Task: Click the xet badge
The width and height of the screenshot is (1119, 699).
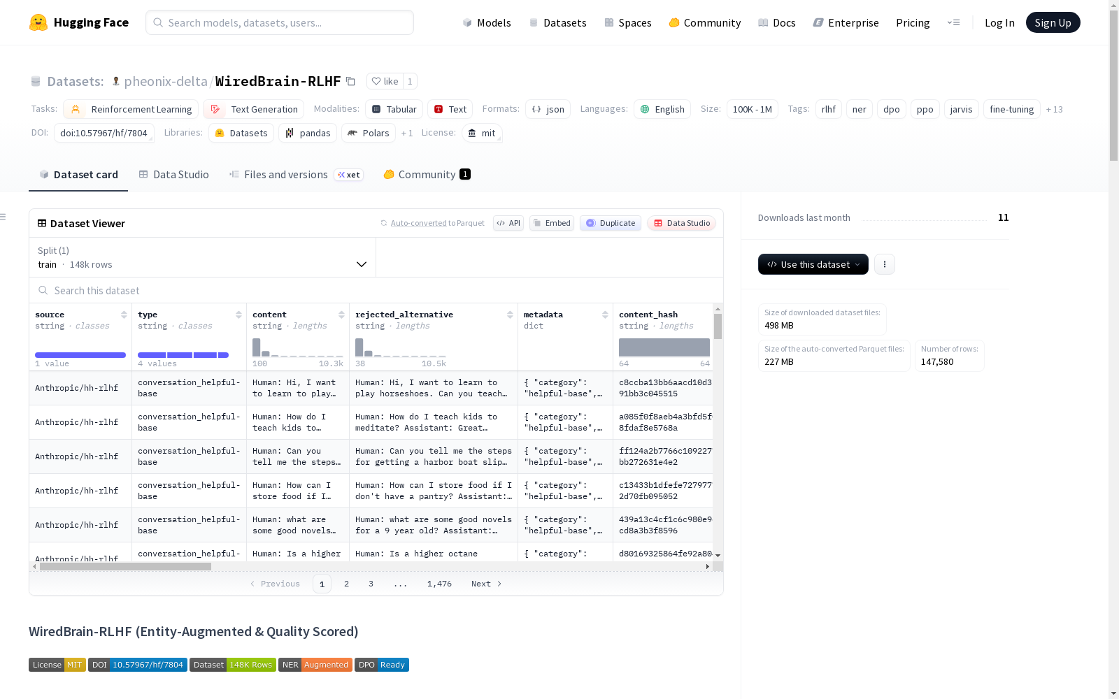Action: click(x=348, y=175)
